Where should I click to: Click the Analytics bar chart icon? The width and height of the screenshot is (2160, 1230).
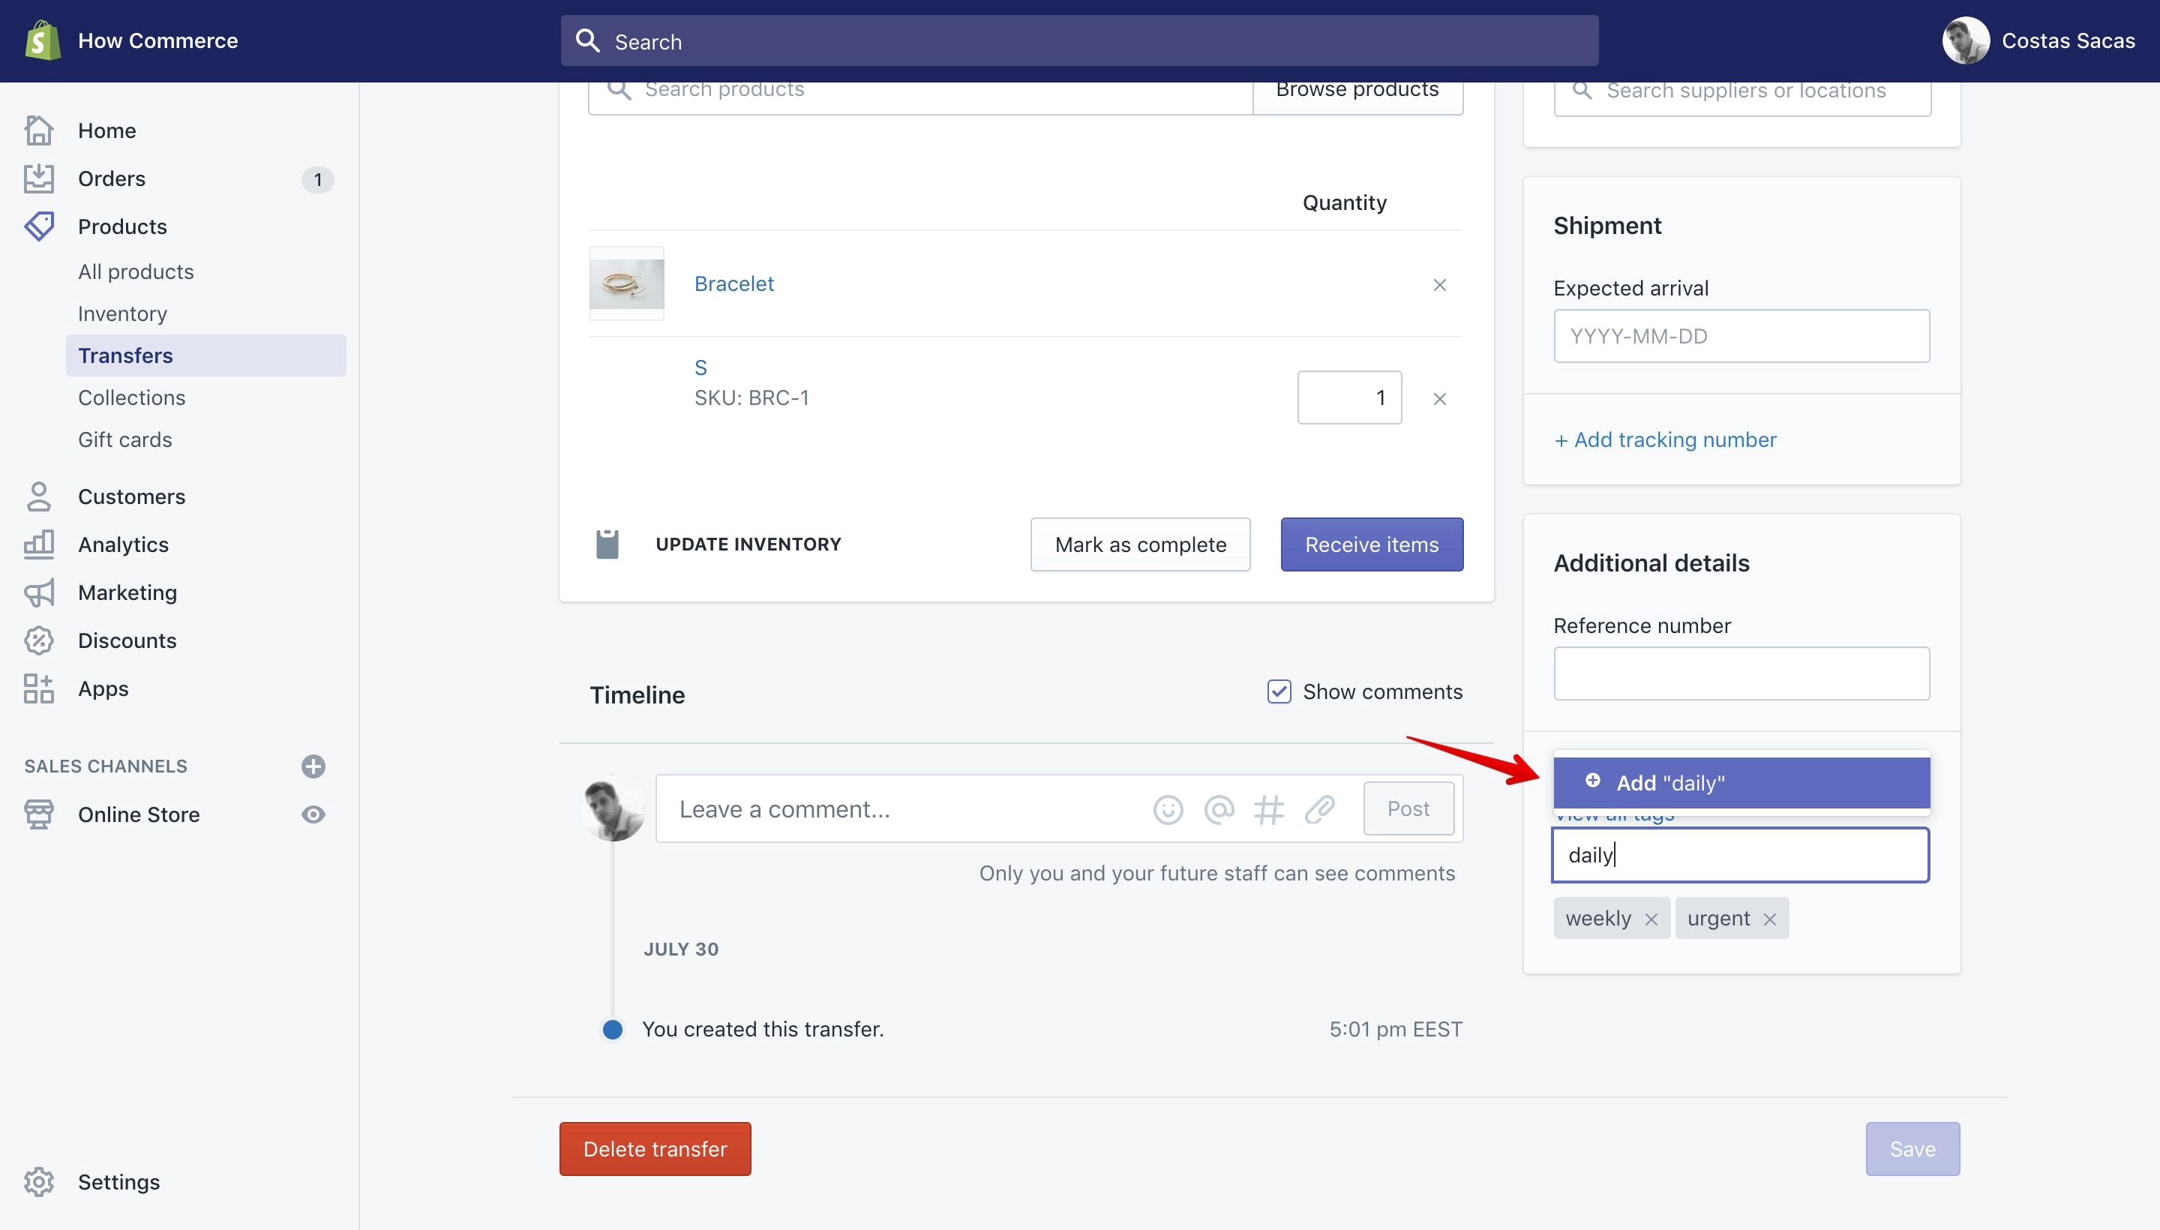pyautogui.click(x=39, y=545)
